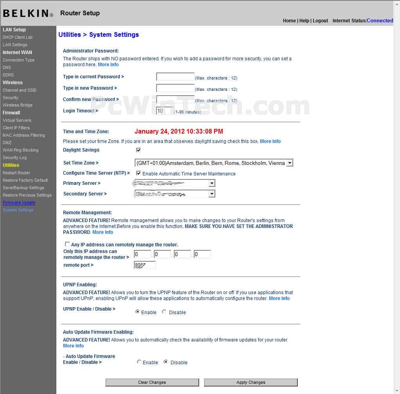Open System Settings in sidebar

coord(18,210)
